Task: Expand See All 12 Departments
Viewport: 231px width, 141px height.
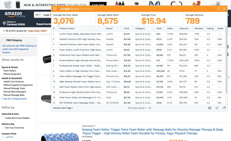Action: [x=15, y=99]
